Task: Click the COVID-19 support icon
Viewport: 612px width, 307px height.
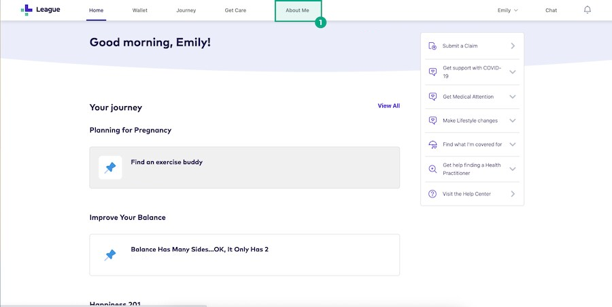Action: click(432, 72)
